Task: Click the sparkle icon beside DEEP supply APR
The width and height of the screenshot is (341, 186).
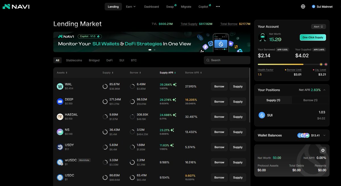Action: click(x=174, y=100)
